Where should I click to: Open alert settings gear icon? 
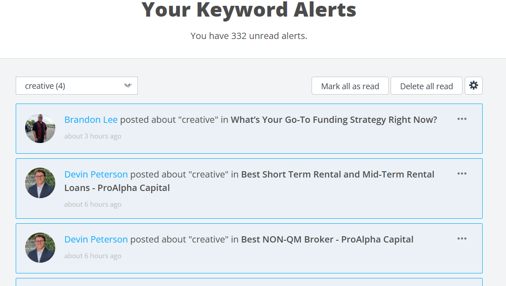click(x=473, y=86)
